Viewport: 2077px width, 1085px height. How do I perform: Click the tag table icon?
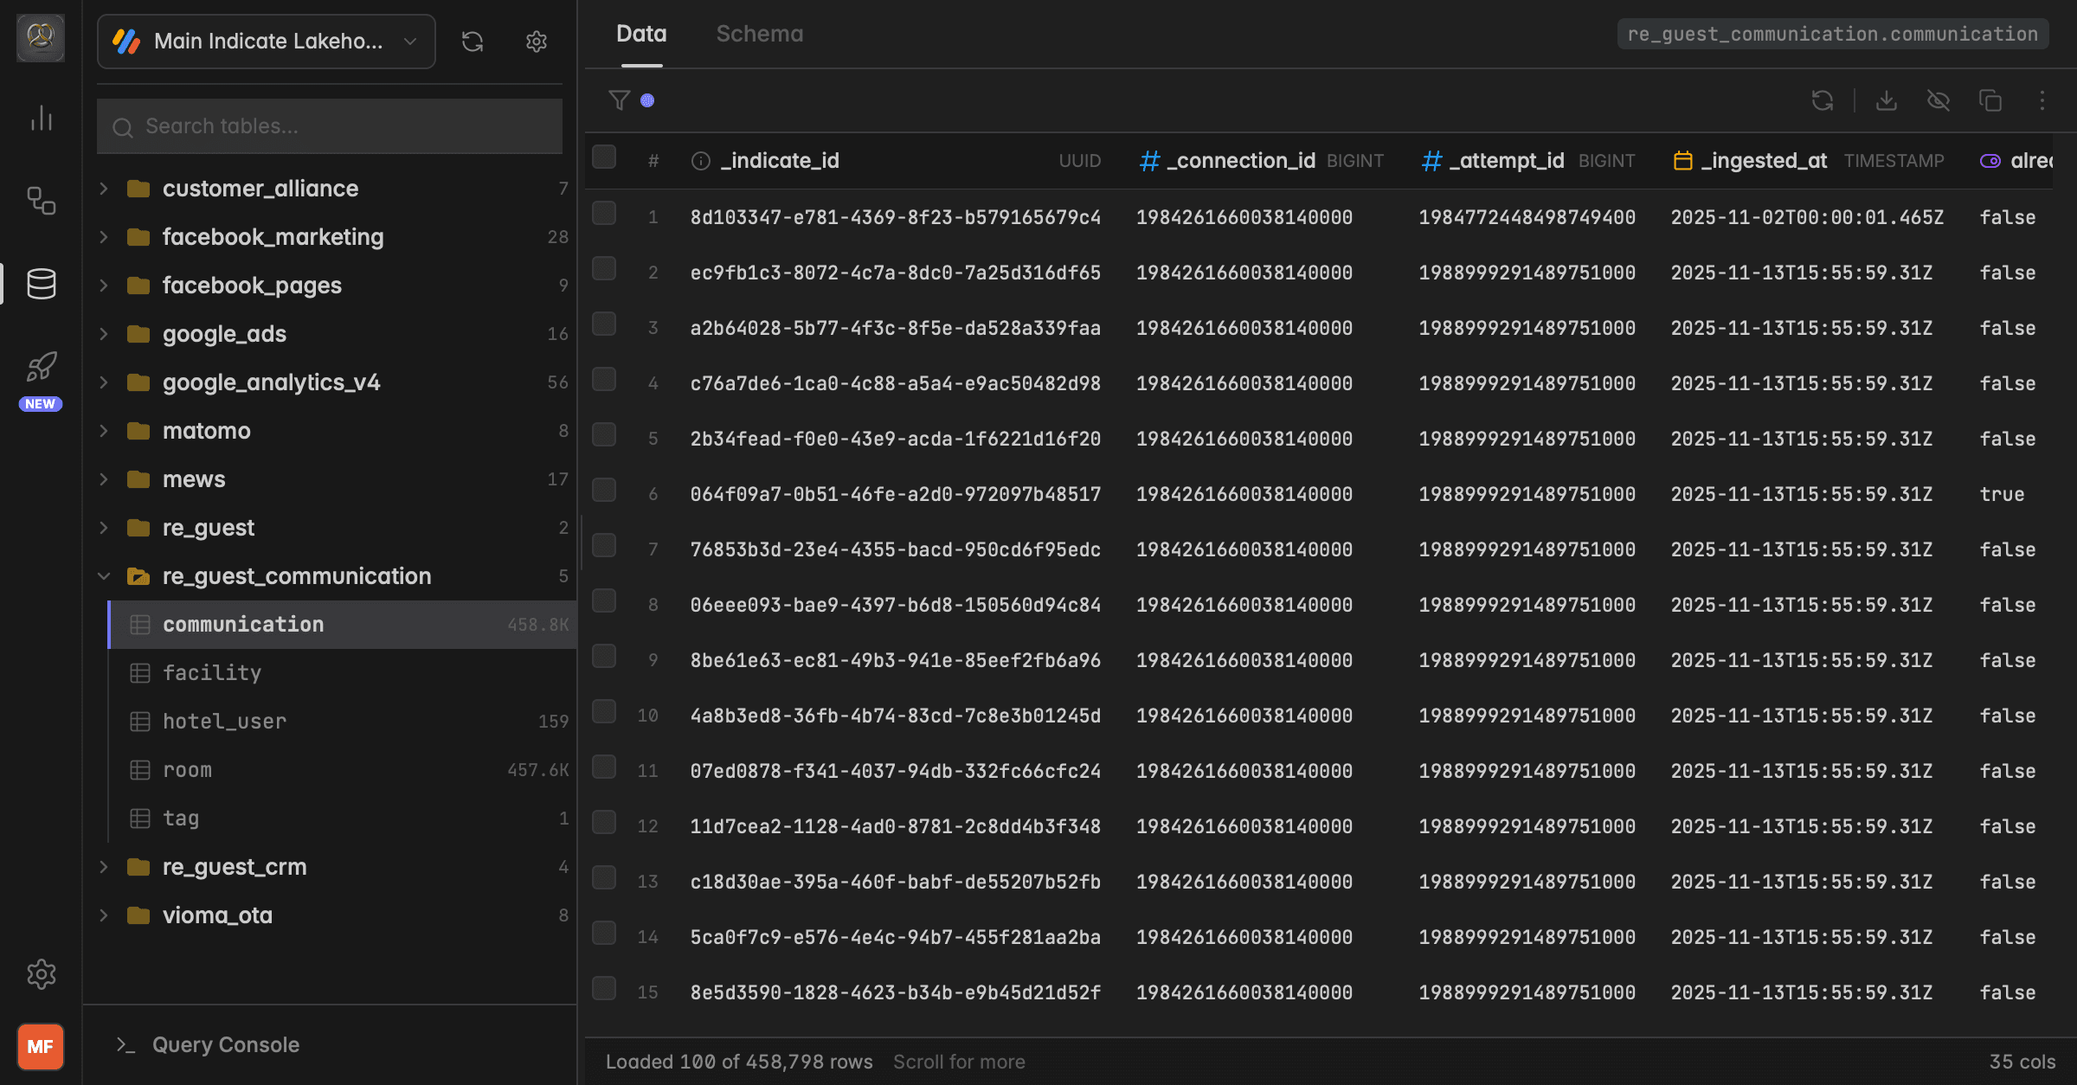(140, 819)
